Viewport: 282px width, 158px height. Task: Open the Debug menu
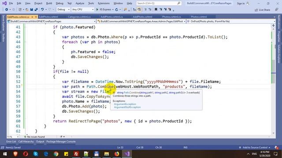pos(59,4)
